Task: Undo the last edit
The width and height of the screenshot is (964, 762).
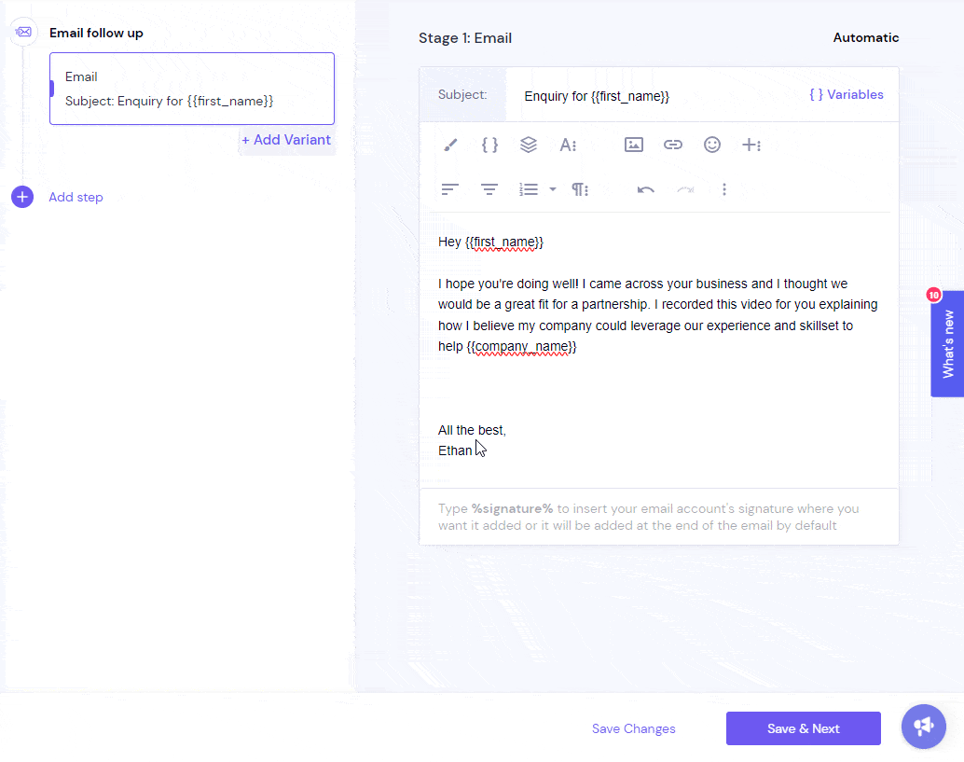Action: coord(645,189)
